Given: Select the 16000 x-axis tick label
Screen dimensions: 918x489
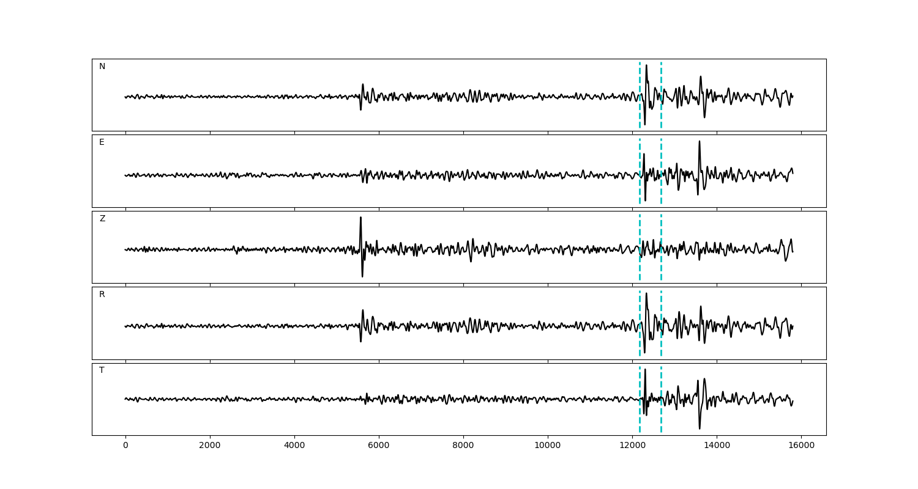Looking at the screenshot, I should coord(801,446).
